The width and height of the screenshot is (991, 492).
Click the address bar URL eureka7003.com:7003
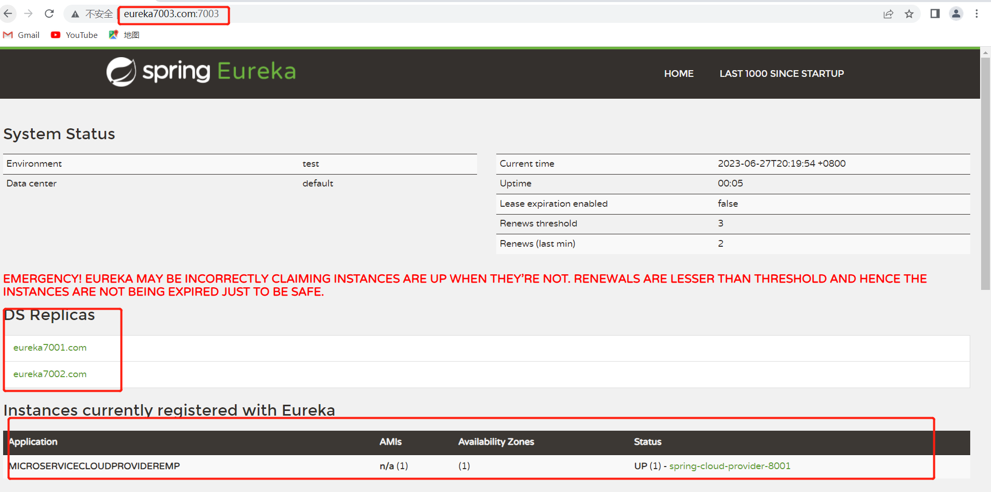click(x=171, y=14)
